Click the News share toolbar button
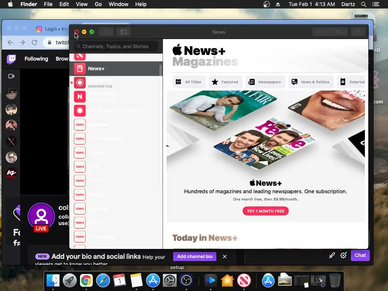 point(358,32)
